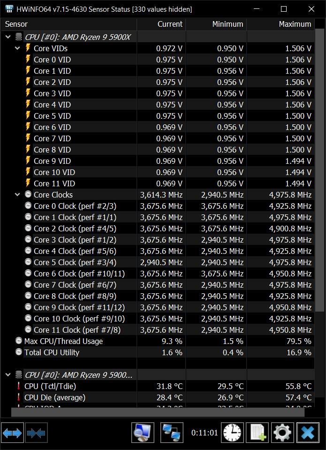This screenshot has height=450, width=326.
Task: Click the Core 11 Clock icon
Action: (x=28, y=329)
